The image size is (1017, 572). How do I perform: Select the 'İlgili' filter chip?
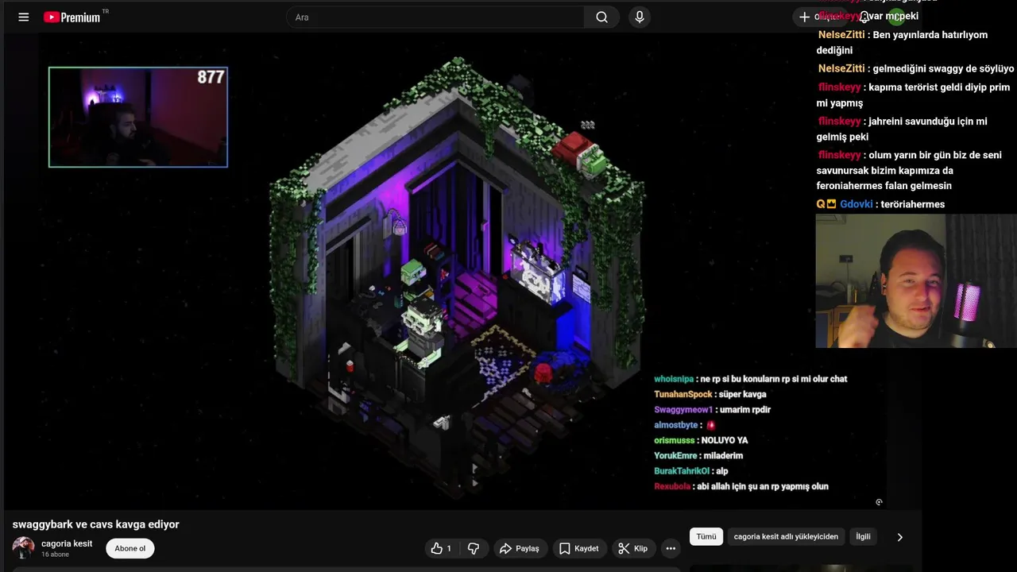pos(863,536)
